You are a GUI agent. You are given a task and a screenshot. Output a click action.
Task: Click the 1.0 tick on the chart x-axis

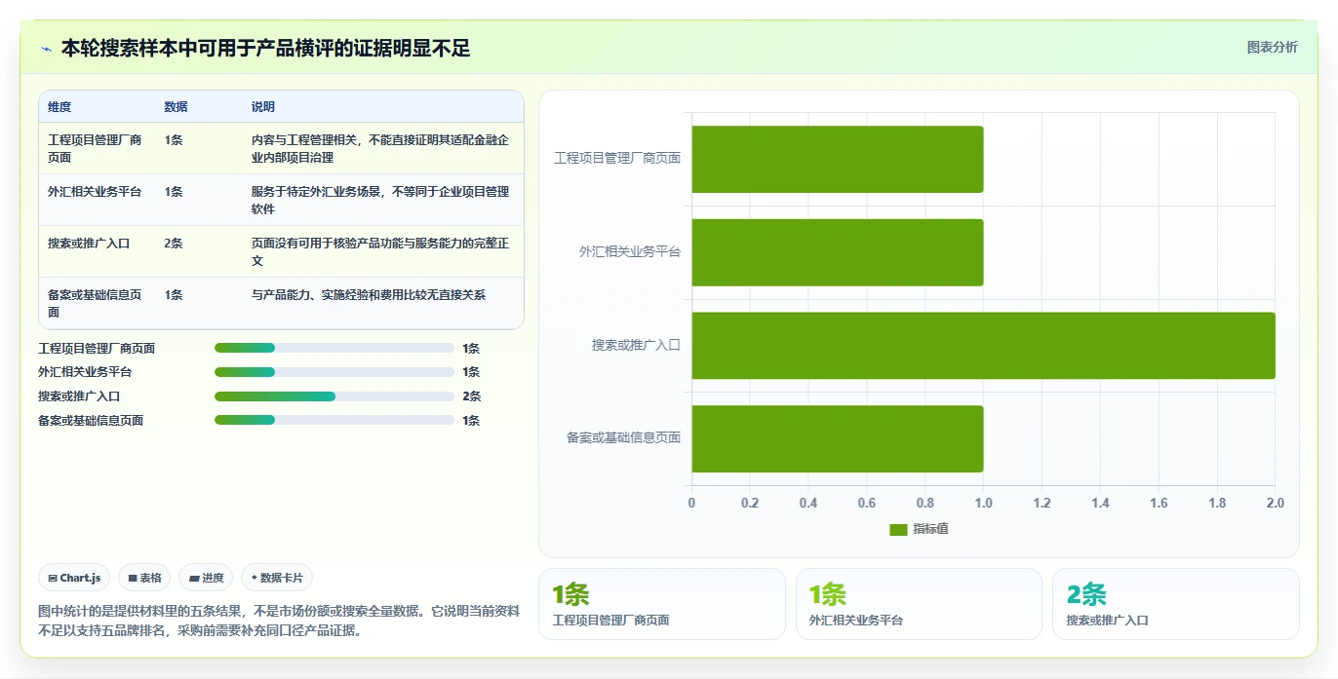click(x=983, y=504)
